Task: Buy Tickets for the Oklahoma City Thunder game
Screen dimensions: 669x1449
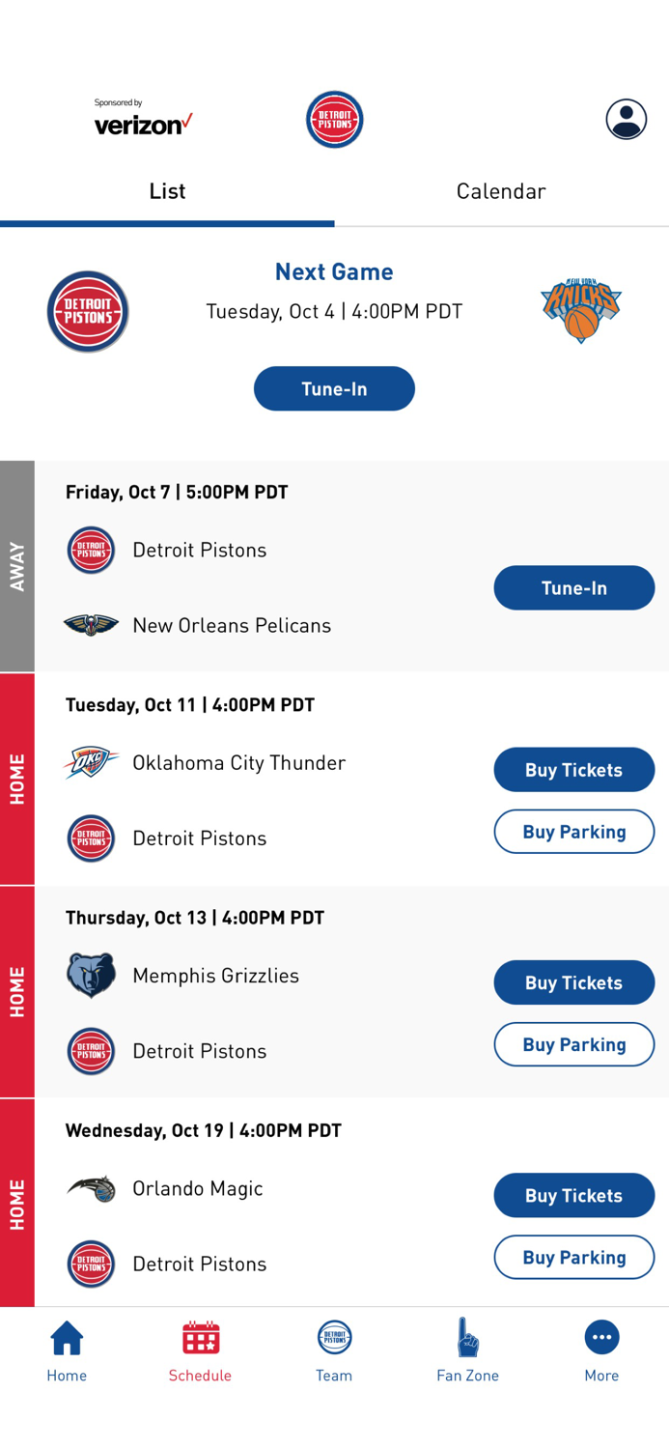Action: [x=574, y=770]
